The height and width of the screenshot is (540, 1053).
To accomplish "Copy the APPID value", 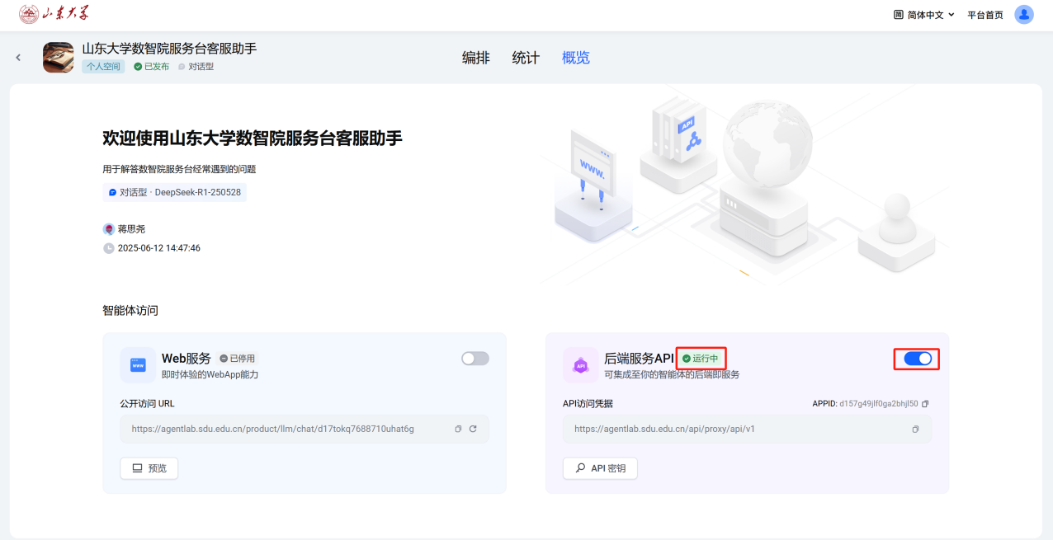I will coord(925,404).
